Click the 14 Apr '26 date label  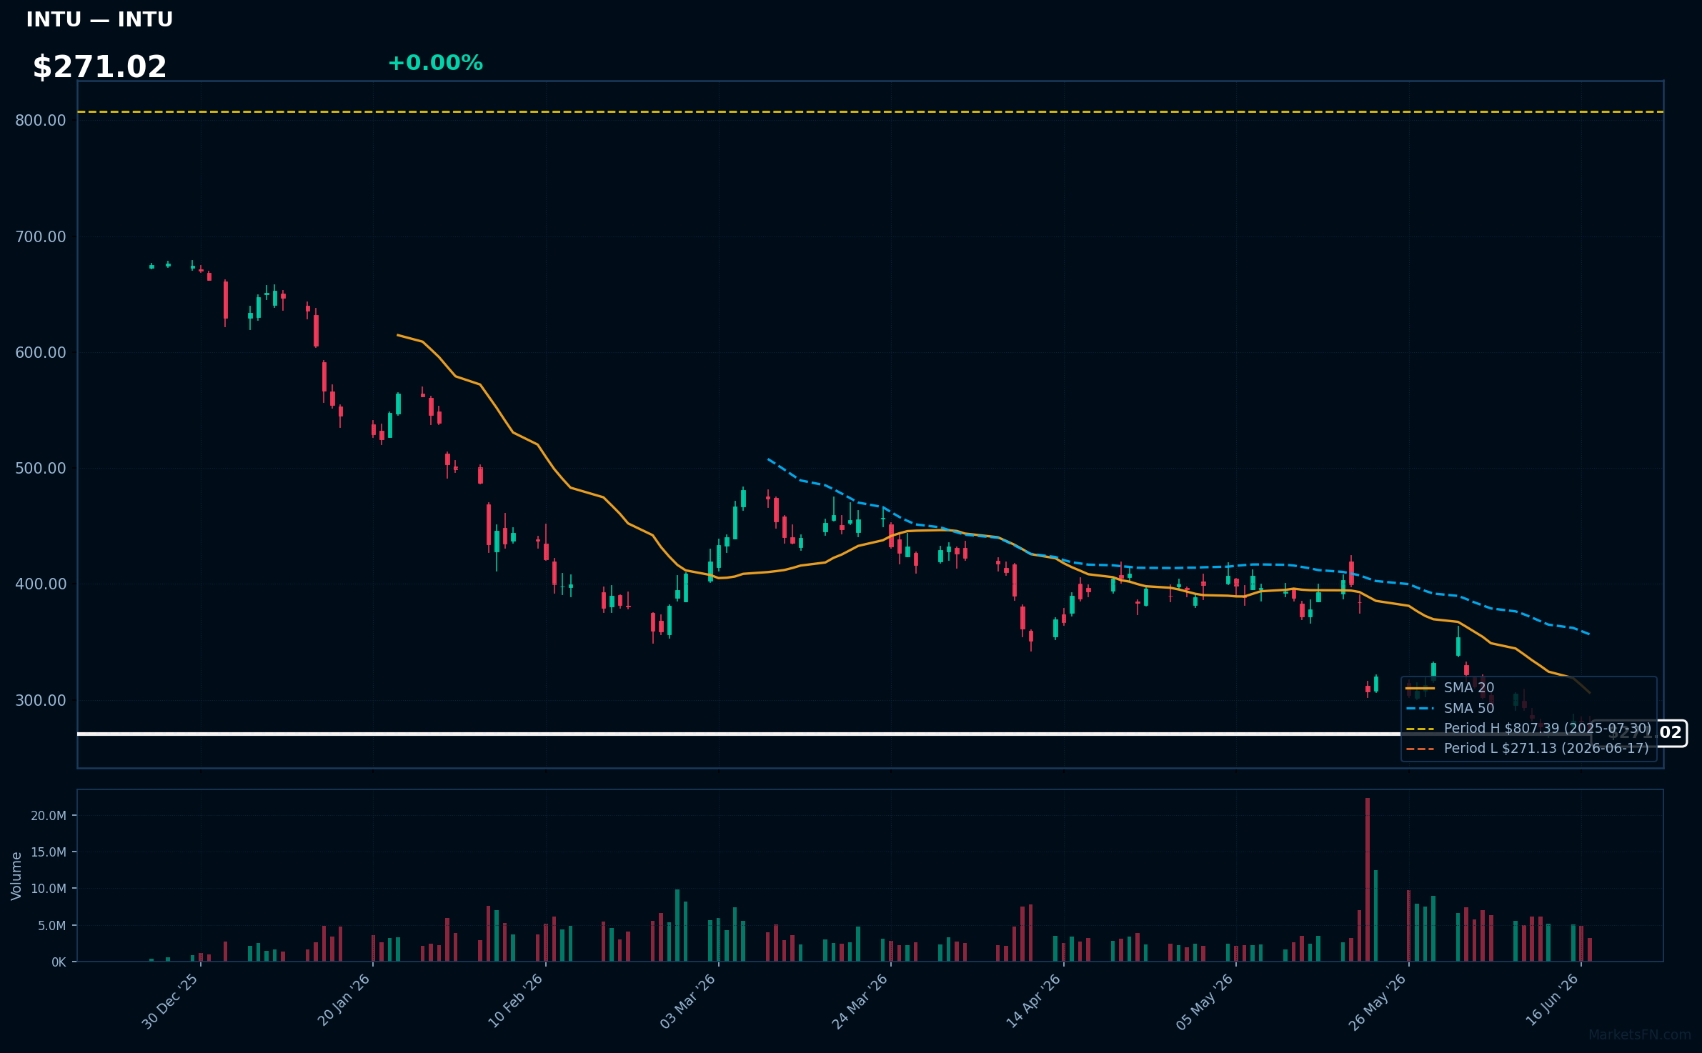click(x=1033, y=1001)
